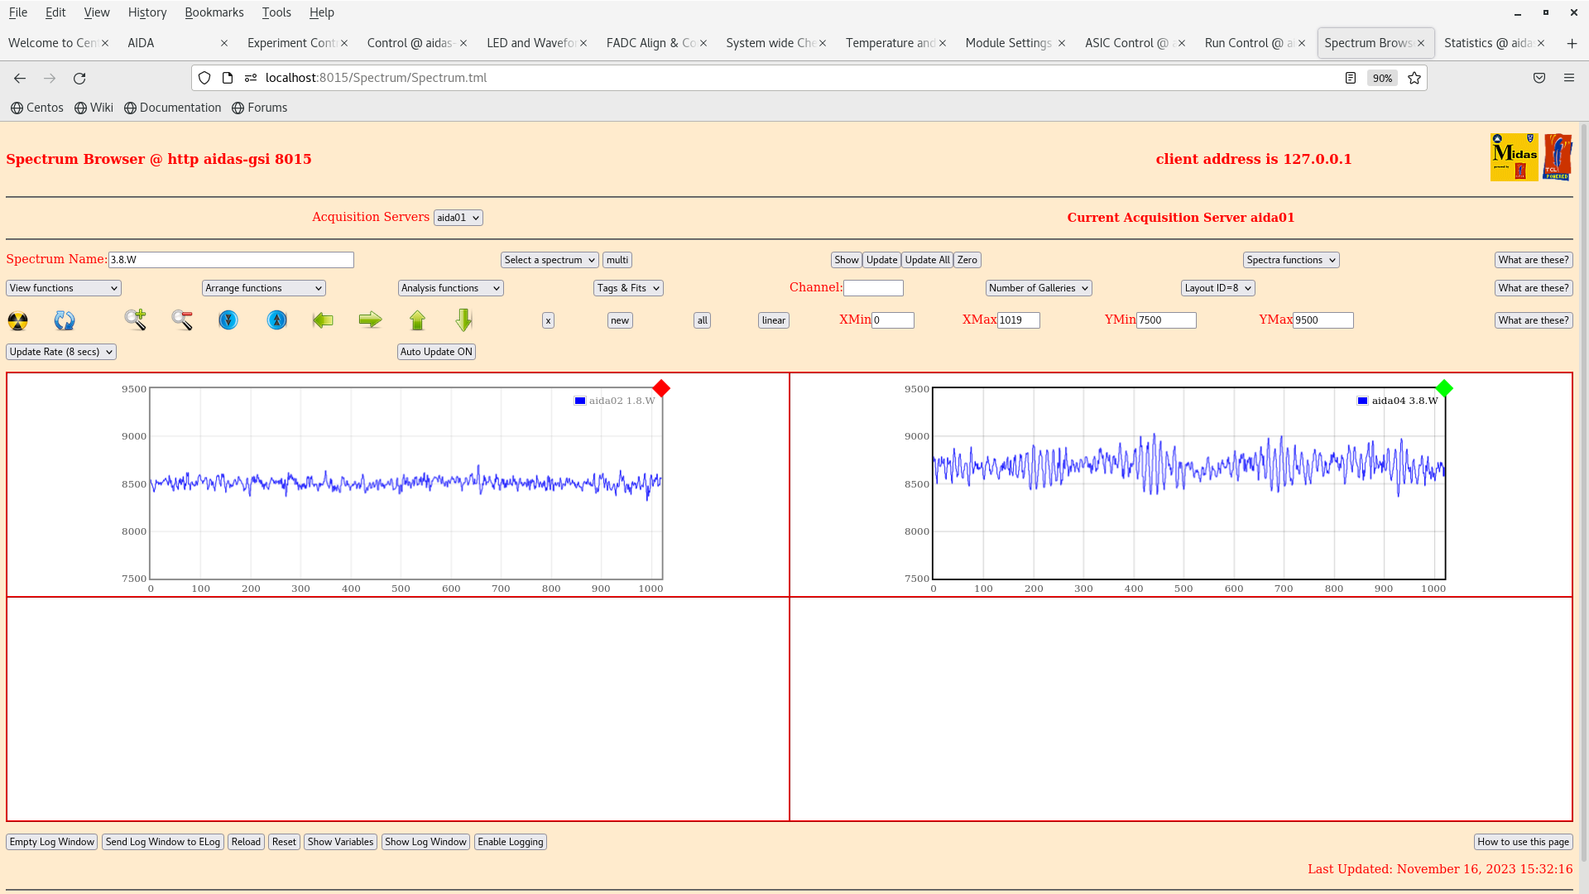Click the zoom out magnifier icon

click(x=182, y=320)
